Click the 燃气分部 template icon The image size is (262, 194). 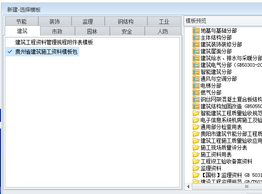tap(196, 93)
